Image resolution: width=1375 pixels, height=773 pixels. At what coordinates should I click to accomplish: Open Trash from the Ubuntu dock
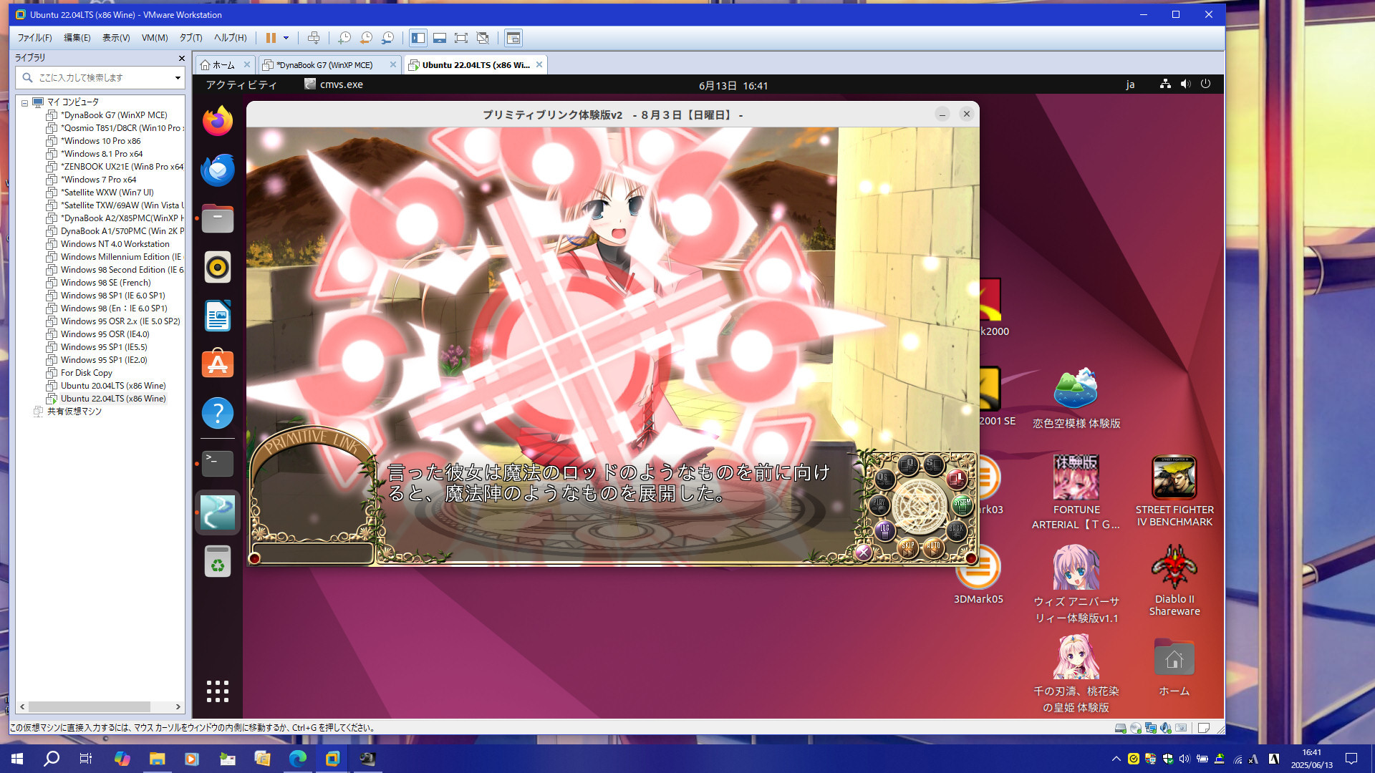218,561
